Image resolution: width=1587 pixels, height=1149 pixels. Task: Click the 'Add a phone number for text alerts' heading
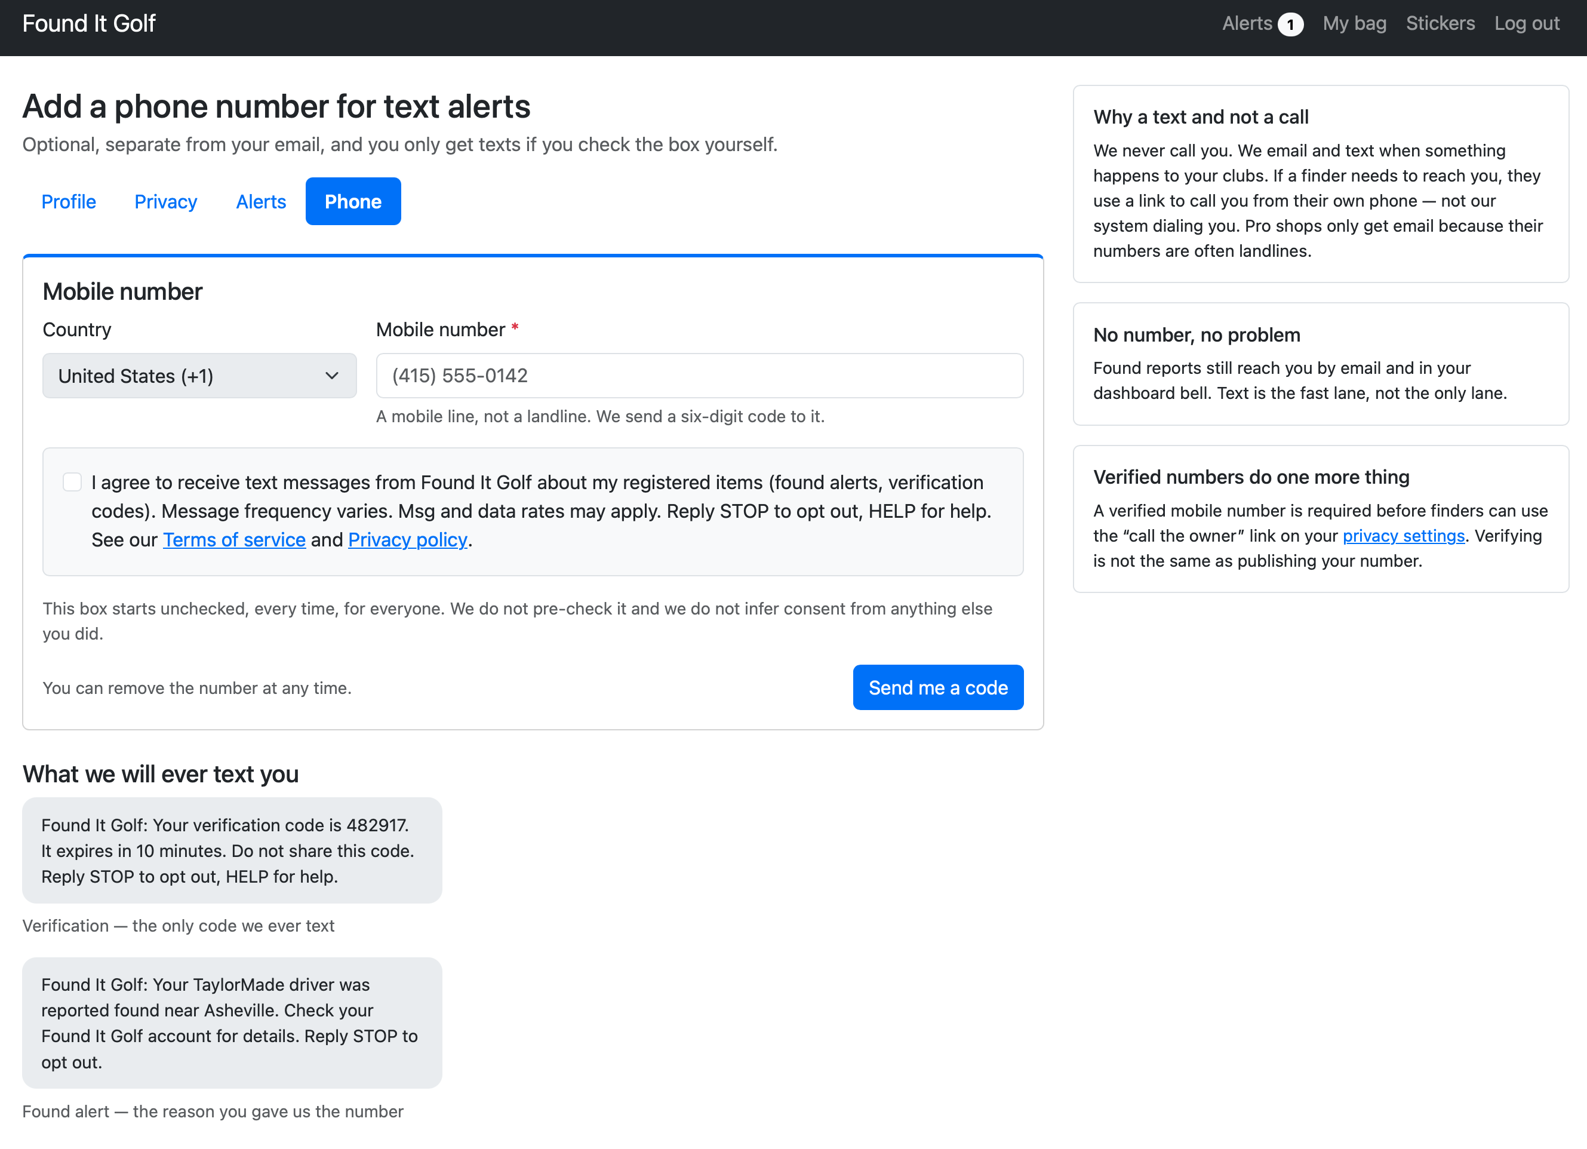tap(276, 106)
